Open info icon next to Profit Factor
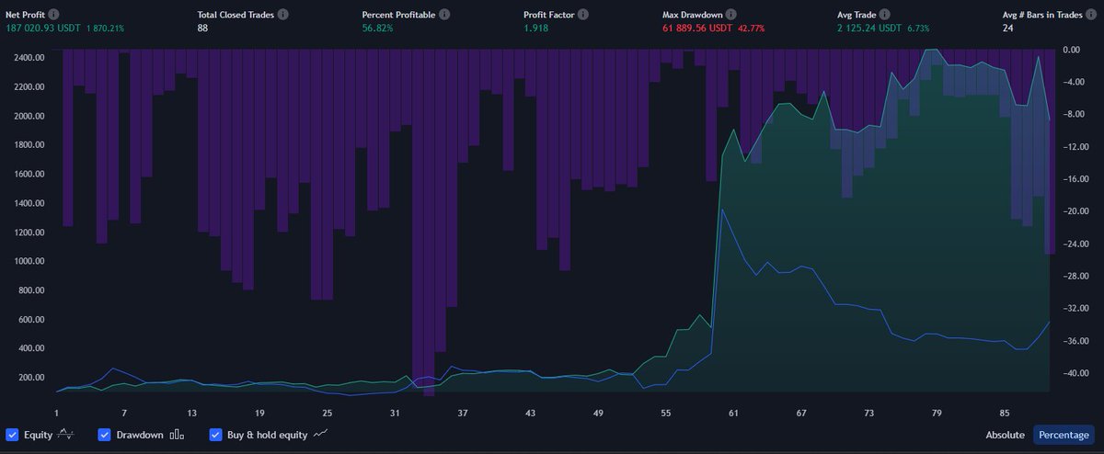 (x=582, y=16)
